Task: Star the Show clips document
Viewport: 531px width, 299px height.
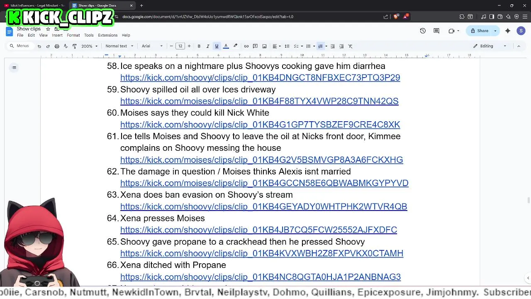Action: (x=48, y=29)
